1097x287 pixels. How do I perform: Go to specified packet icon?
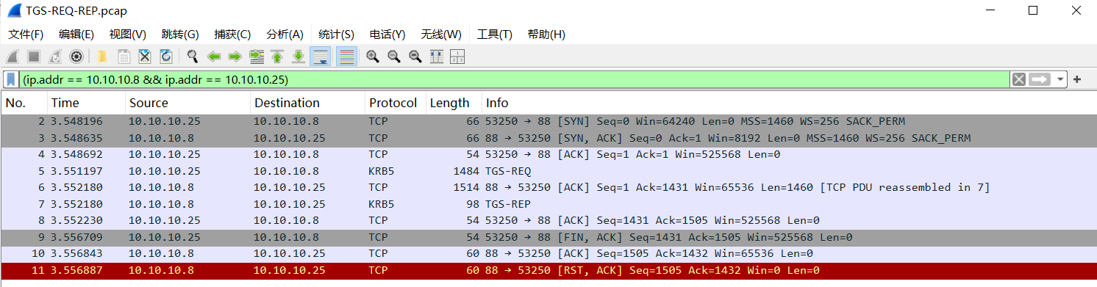pyautogui.click(x=257, y=57)
